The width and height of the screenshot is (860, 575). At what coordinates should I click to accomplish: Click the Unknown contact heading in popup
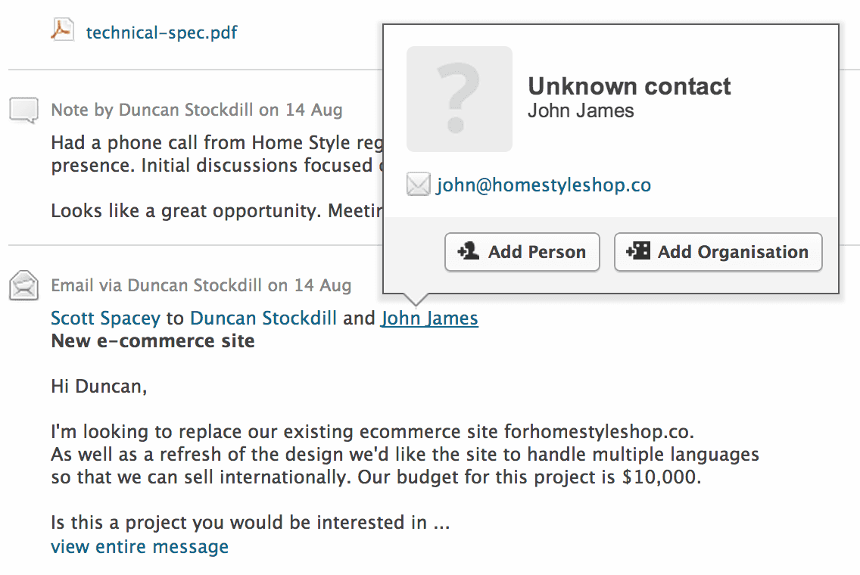pyautogui.click(x=629, y=86)
